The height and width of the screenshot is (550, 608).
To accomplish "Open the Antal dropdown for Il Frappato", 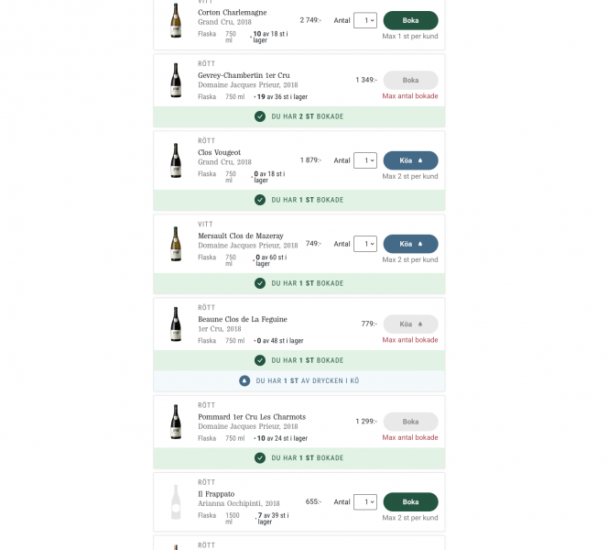I will [365, 501].
